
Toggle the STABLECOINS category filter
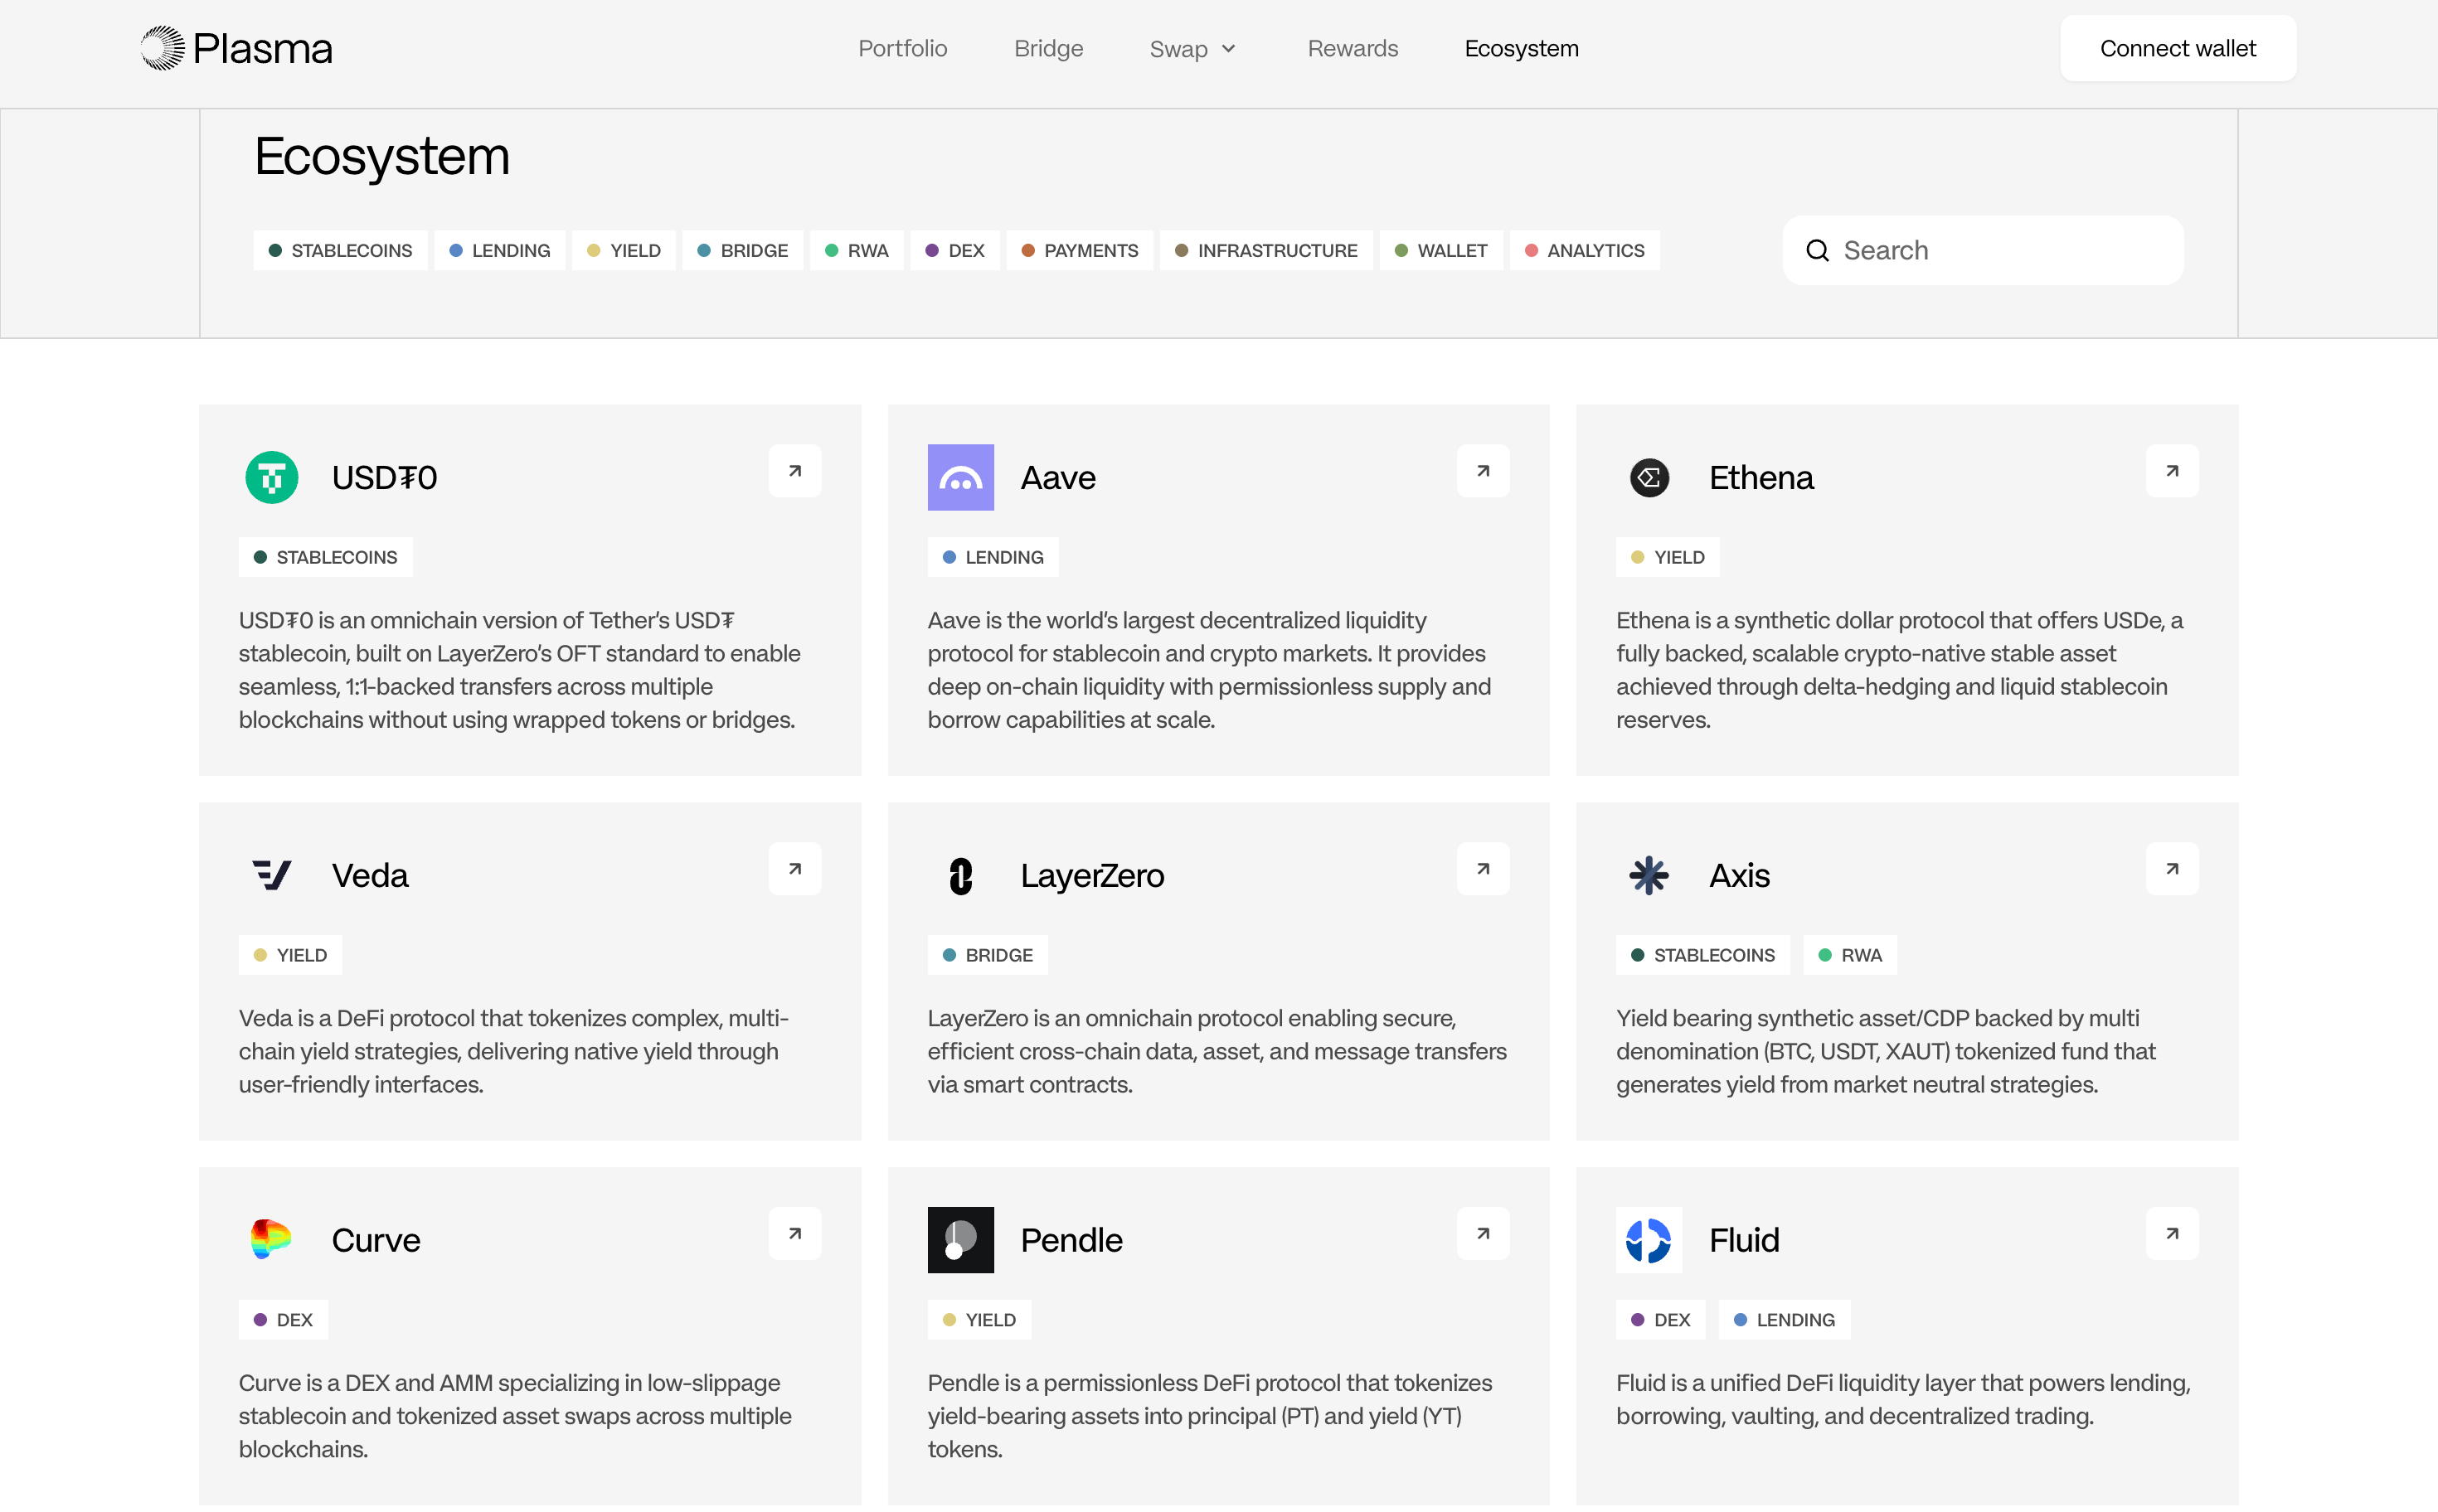340,250
